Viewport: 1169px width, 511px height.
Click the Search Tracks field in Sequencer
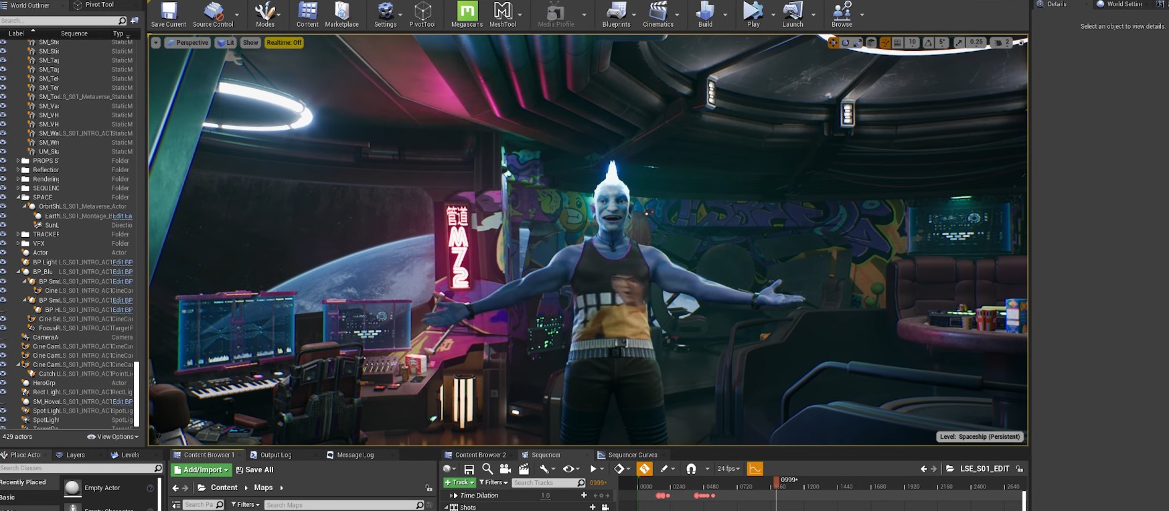click(x=544, y=483)
